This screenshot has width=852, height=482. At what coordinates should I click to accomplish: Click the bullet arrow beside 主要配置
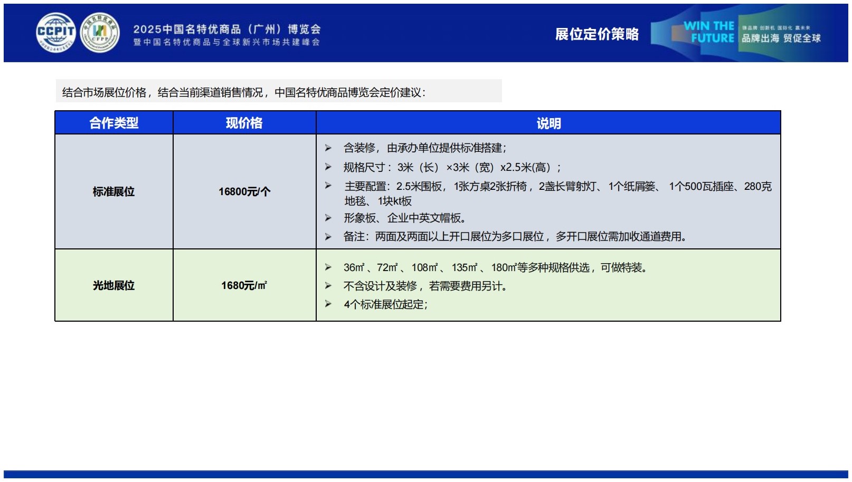[x=328, y=186]
